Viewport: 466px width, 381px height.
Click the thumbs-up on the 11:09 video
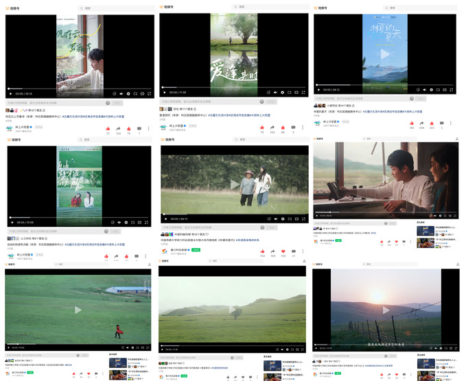pos(261,127)
